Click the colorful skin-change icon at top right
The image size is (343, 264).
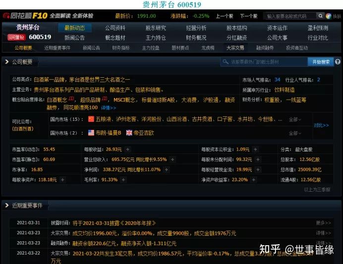pos(328,16)
